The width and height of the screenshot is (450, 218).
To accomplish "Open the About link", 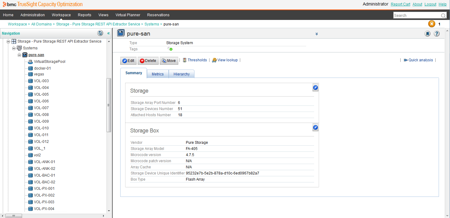I will [417, 4].
